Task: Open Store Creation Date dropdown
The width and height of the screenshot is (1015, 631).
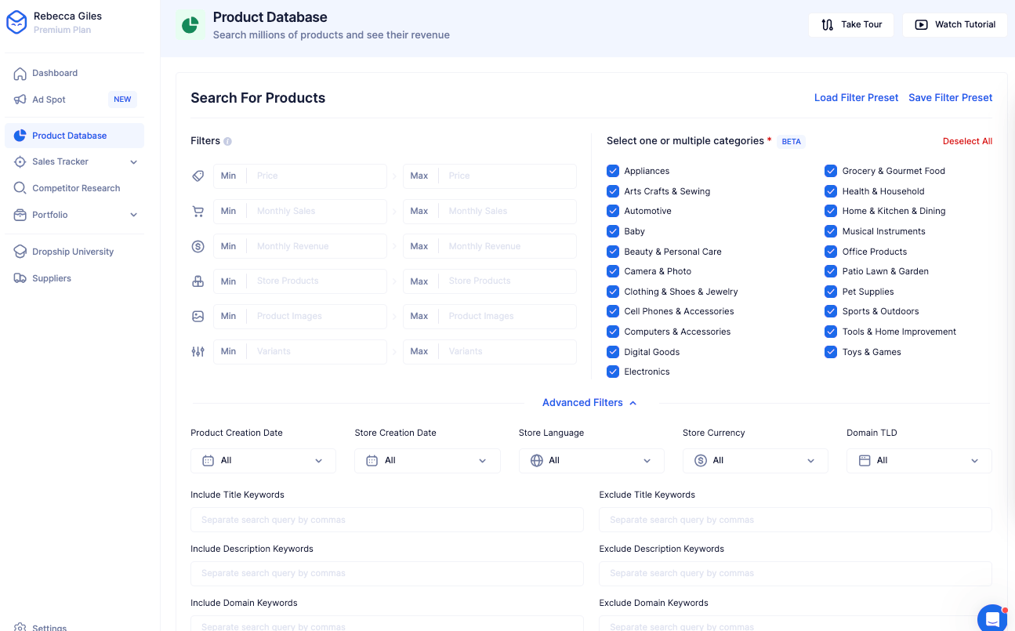Action: coord(427,461)
